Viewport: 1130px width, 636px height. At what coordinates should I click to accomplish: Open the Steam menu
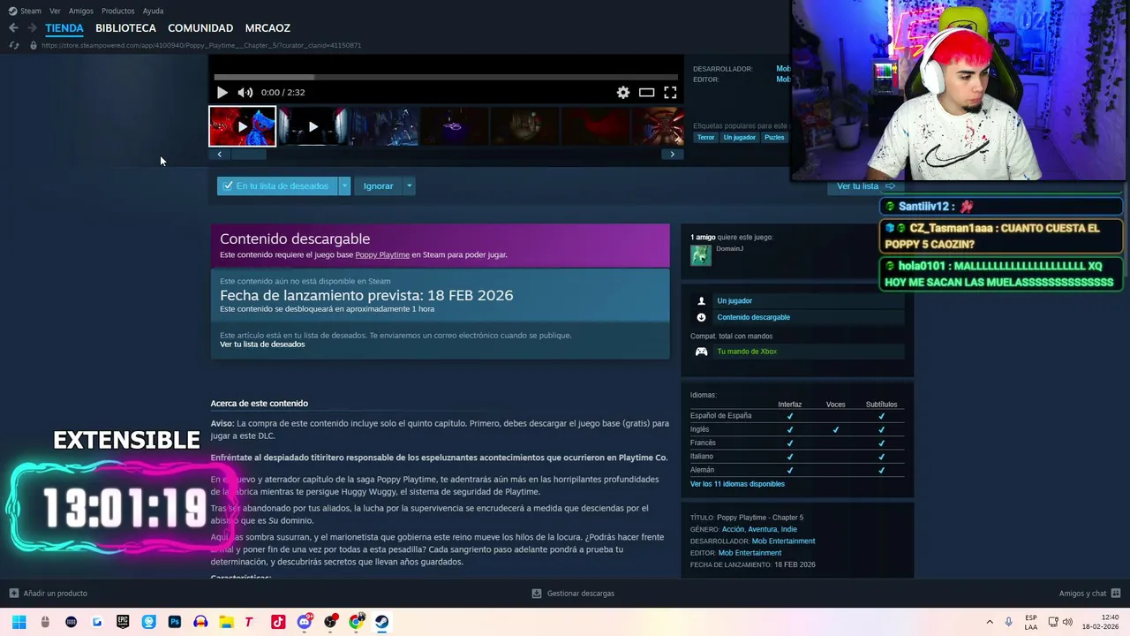pos(25,11)
